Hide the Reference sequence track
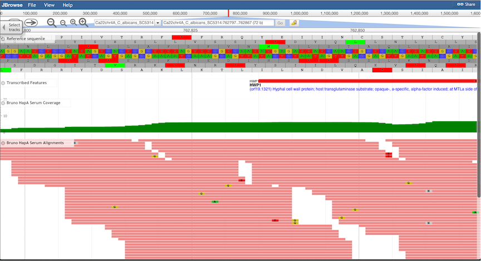 click(x=3, y=38)
